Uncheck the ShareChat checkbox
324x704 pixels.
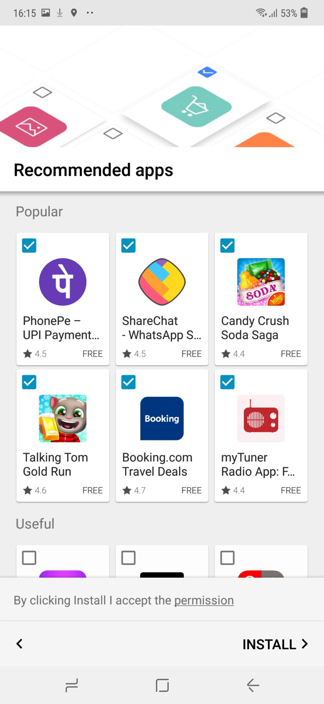[x=128, y=246]
